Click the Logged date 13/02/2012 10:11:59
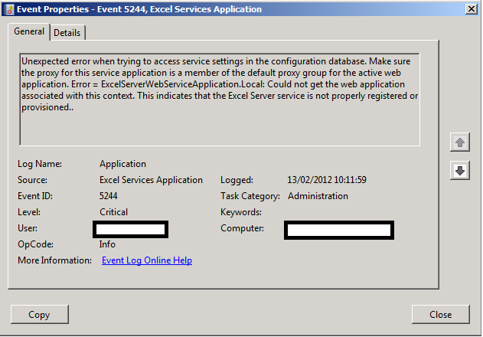Image resolution: width=483 pixels, height=337 pixels. 326,180
